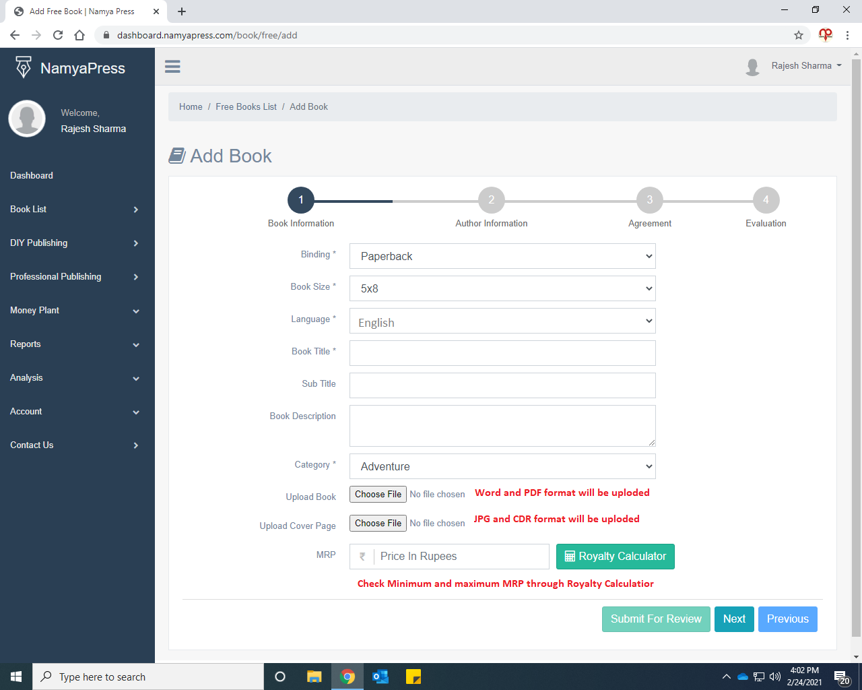Open Cortana circle icon on taskbar
The image size is (862, 690).
[280, 677]
